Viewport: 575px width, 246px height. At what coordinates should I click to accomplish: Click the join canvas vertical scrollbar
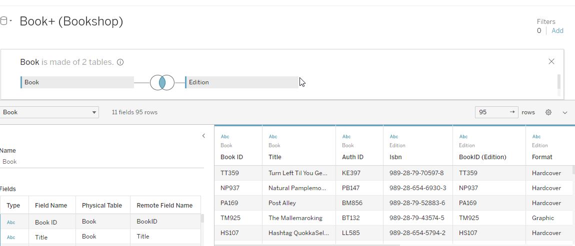[x=558, y=81]
